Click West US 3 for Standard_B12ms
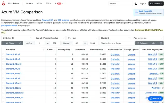 (x=156, y=88)
